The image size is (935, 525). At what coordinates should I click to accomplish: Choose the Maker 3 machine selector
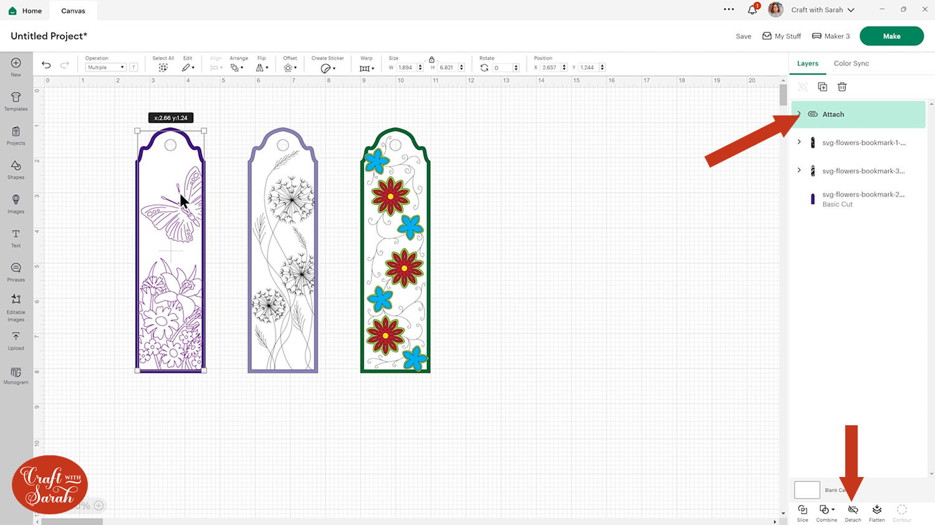(x=831, y=36)
